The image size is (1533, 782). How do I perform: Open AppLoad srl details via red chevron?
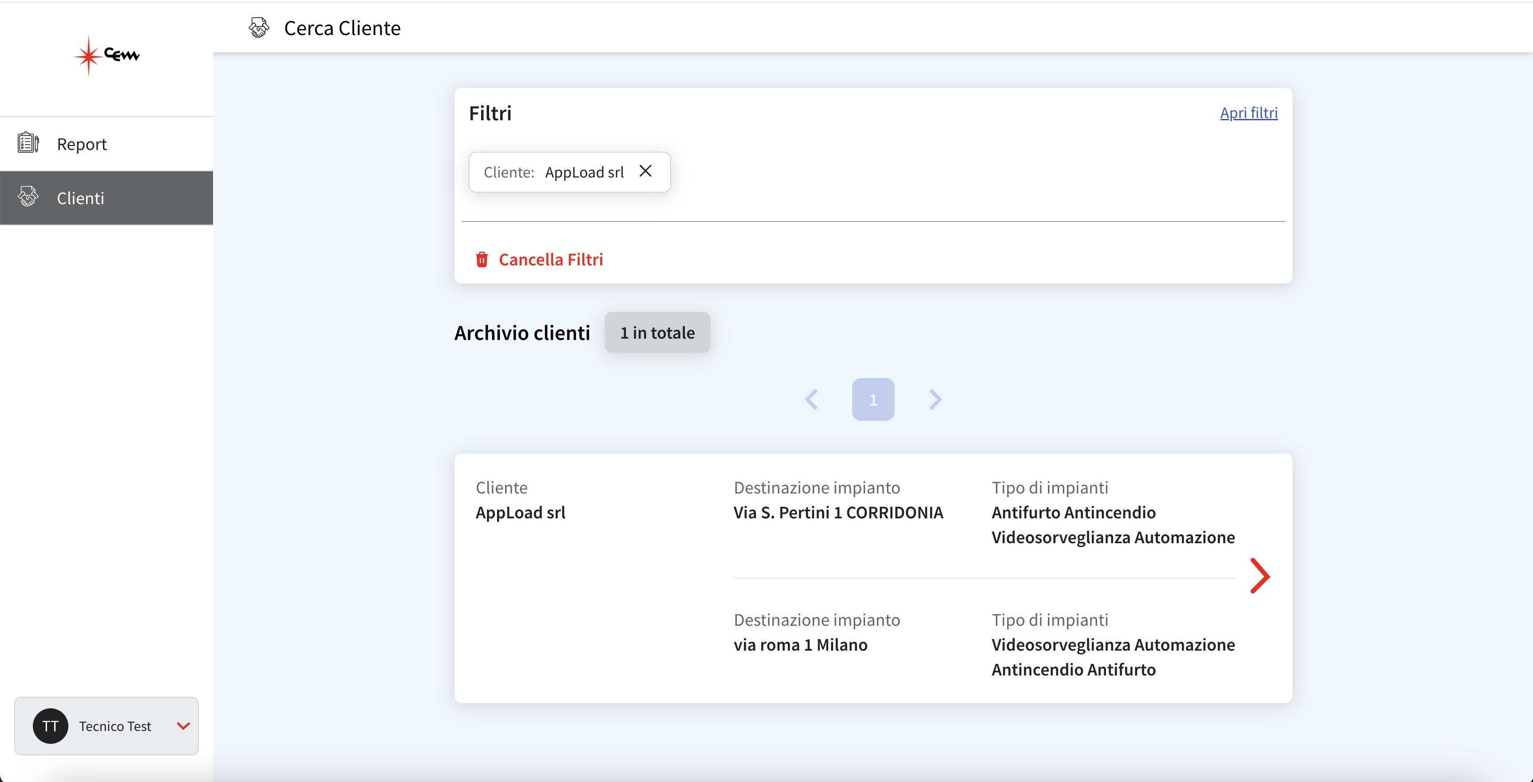[1260, 576]
